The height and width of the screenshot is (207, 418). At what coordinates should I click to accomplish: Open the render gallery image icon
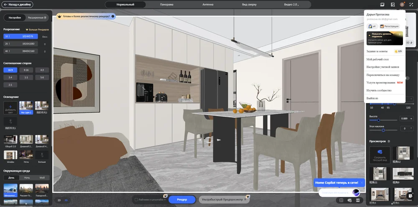point(382,5)
